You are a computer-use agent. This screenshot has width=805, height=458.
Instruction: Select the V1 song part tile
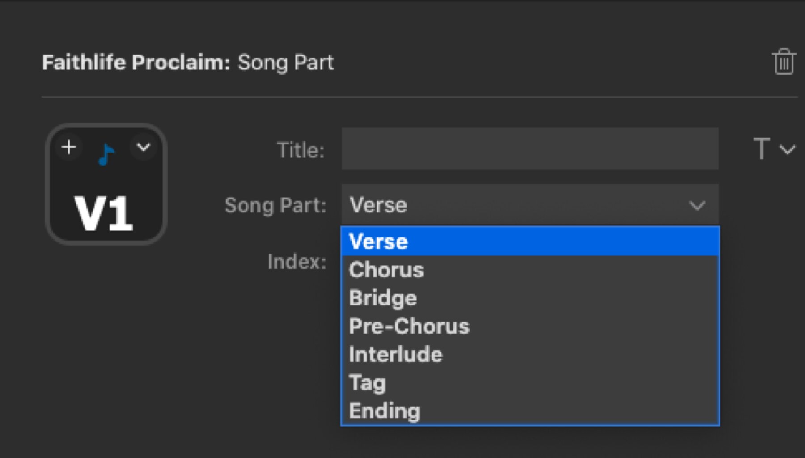click(x=106, y=184)
